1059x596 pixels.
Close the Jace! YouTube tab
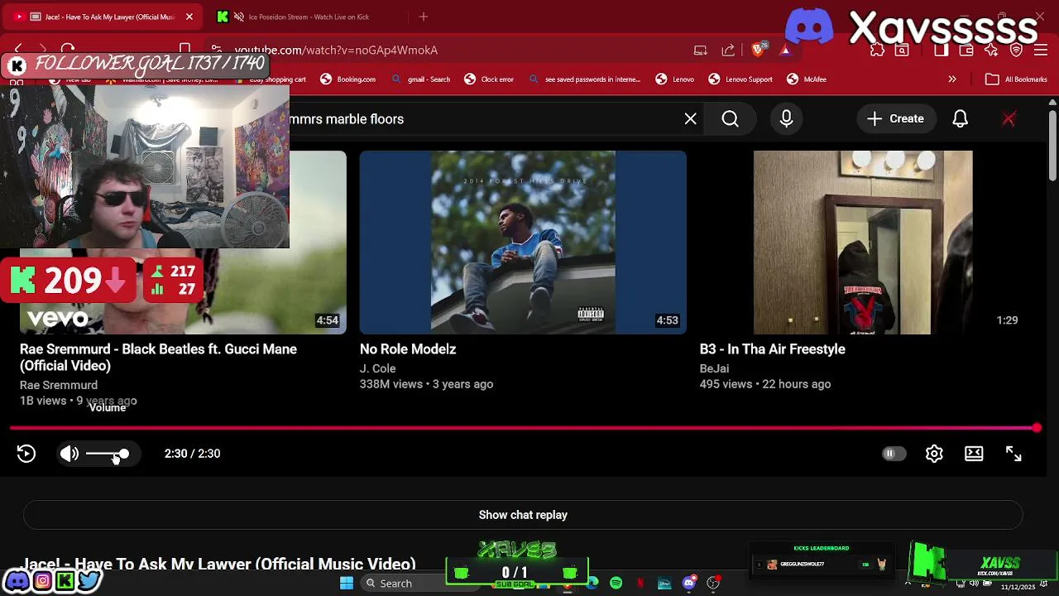[x=189, y=17]
